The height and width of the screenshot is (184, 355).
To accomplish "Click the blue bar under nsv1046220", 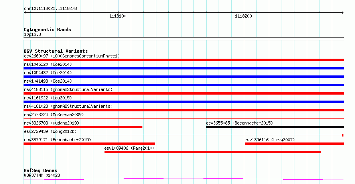I will click(183, 68).
